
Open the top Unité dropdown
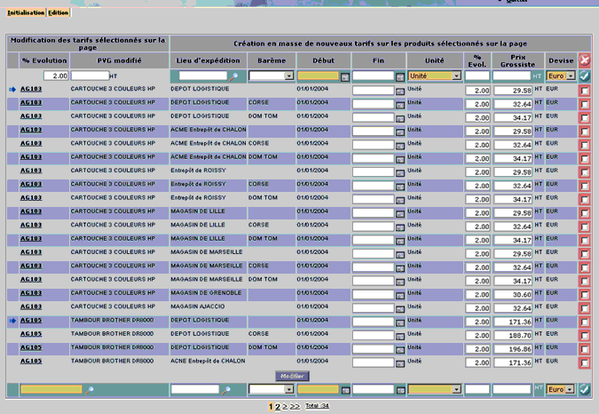(456, 76)
